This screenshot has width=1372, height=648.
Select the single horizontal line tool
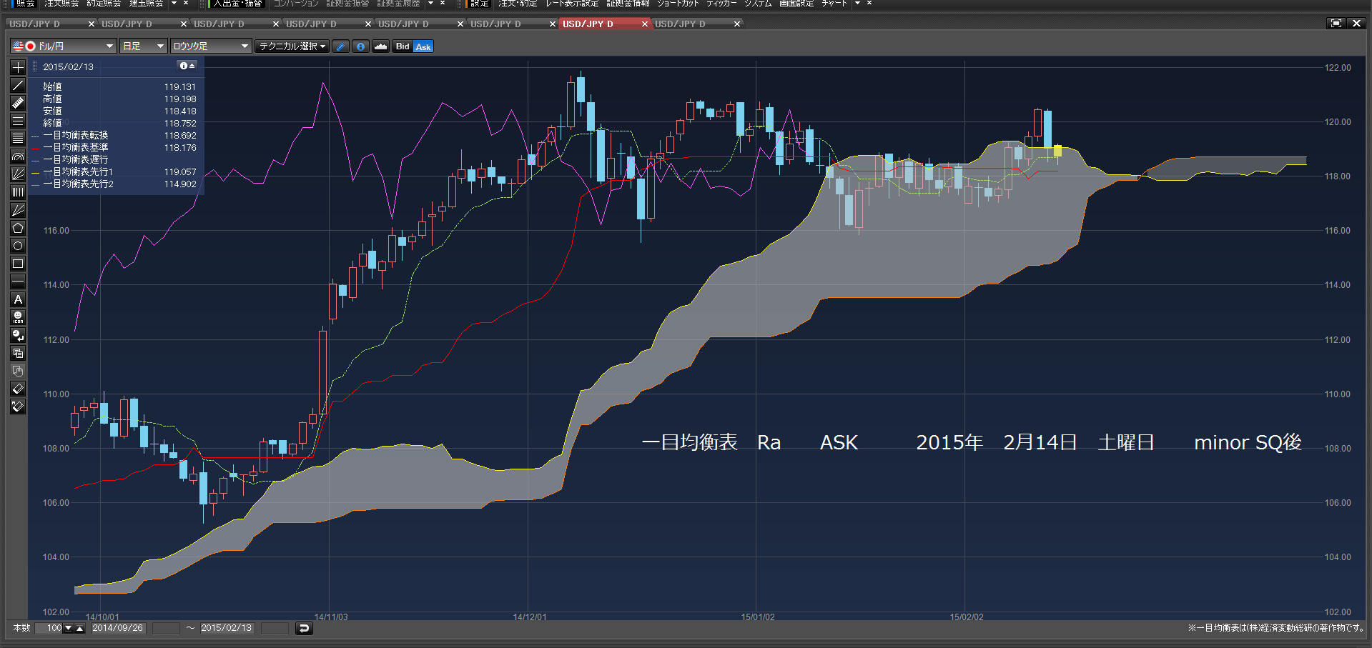(18, 281)
